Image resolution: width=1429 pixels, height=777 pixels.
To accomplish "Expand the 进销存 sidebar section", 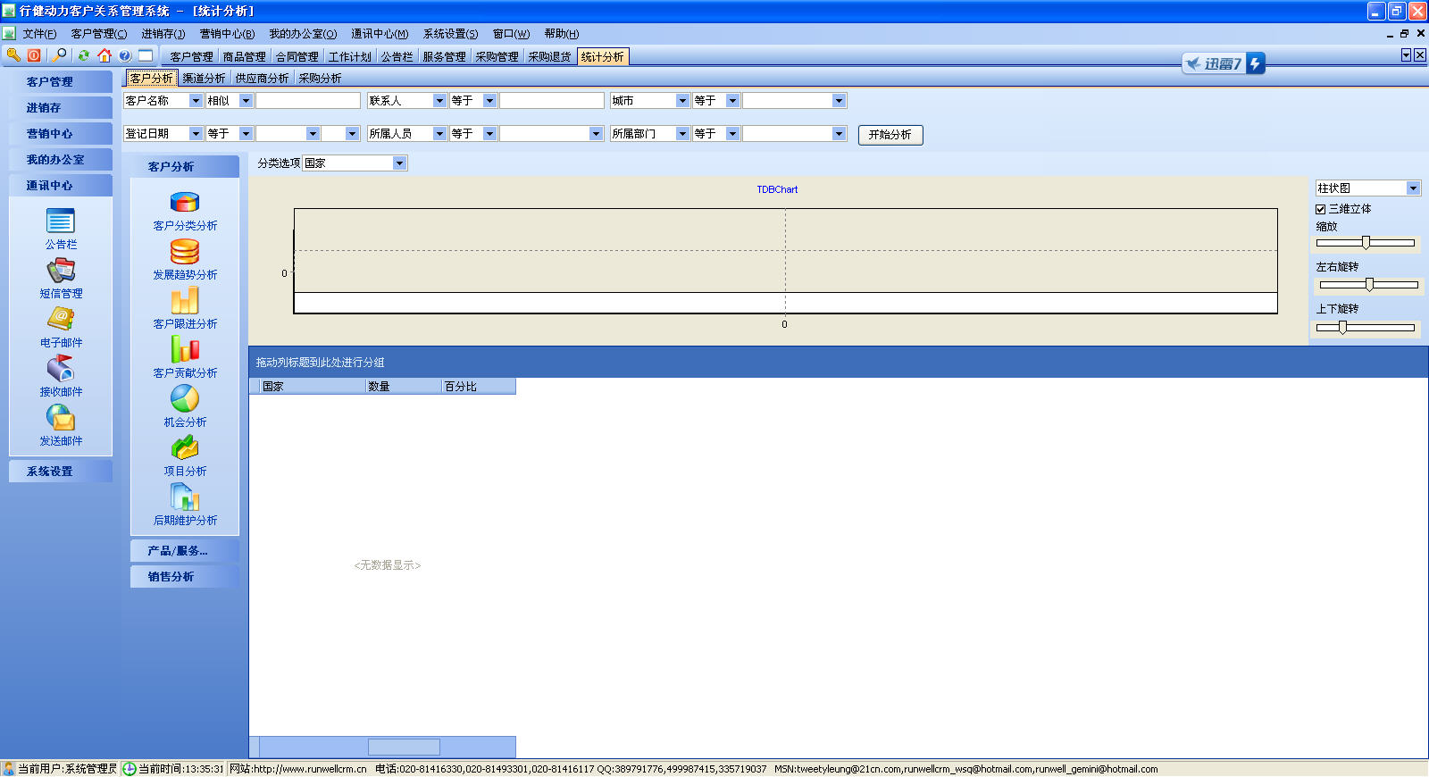I will (61, 108).
